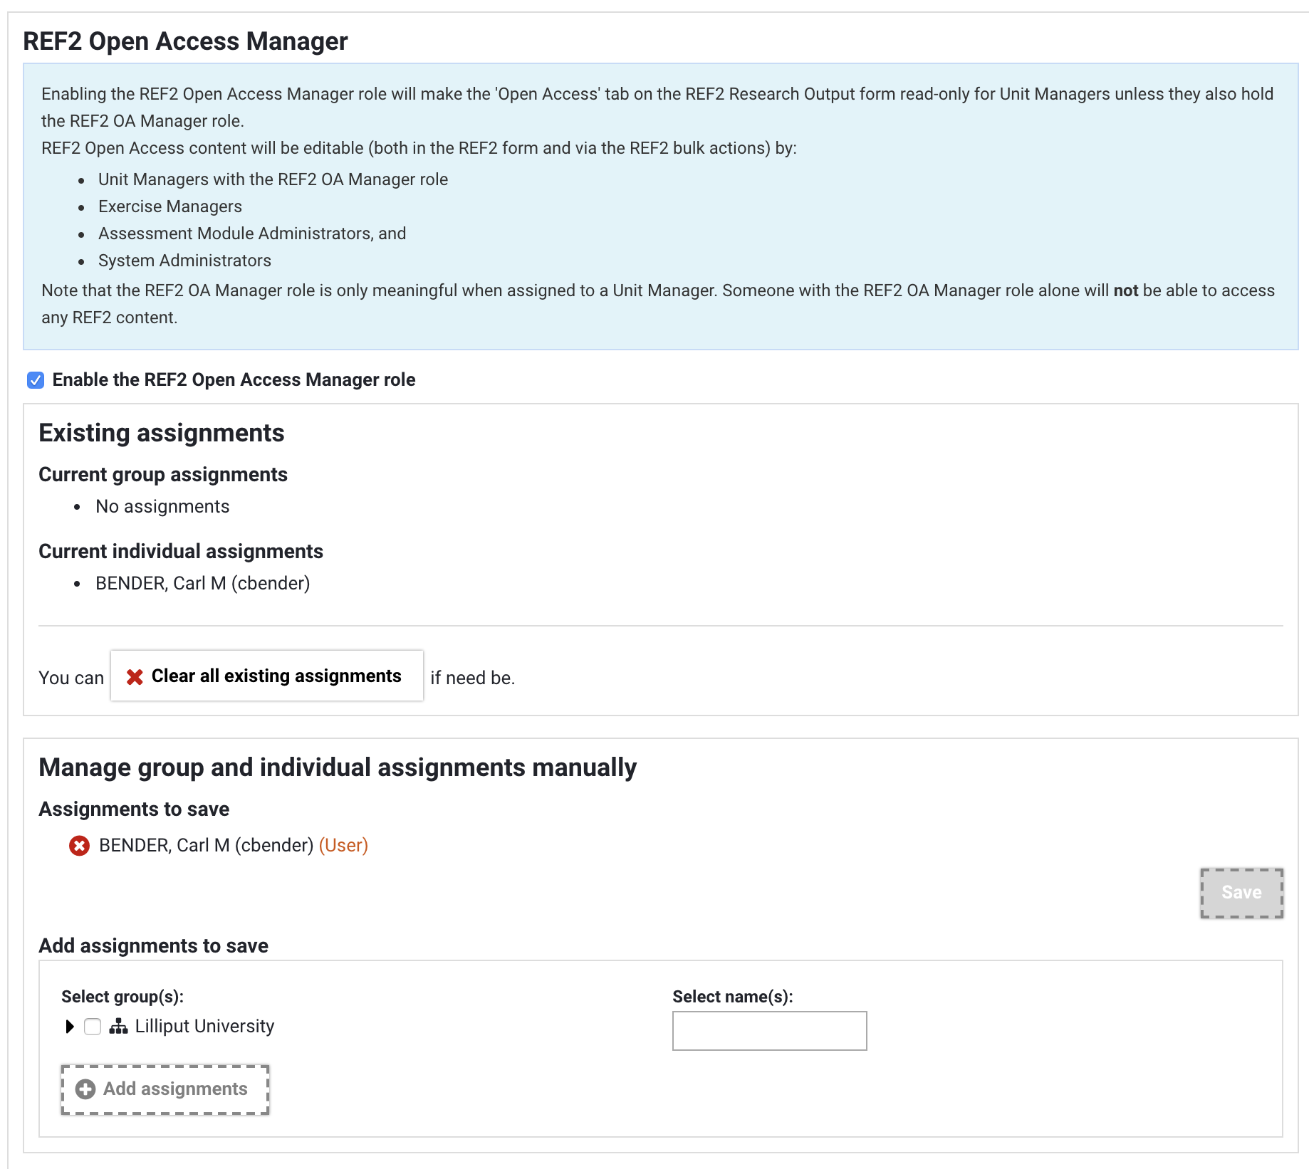Click the 'Select name(s):' label
Viewport: 1309px width, 1169px height.
pos(732,997)
